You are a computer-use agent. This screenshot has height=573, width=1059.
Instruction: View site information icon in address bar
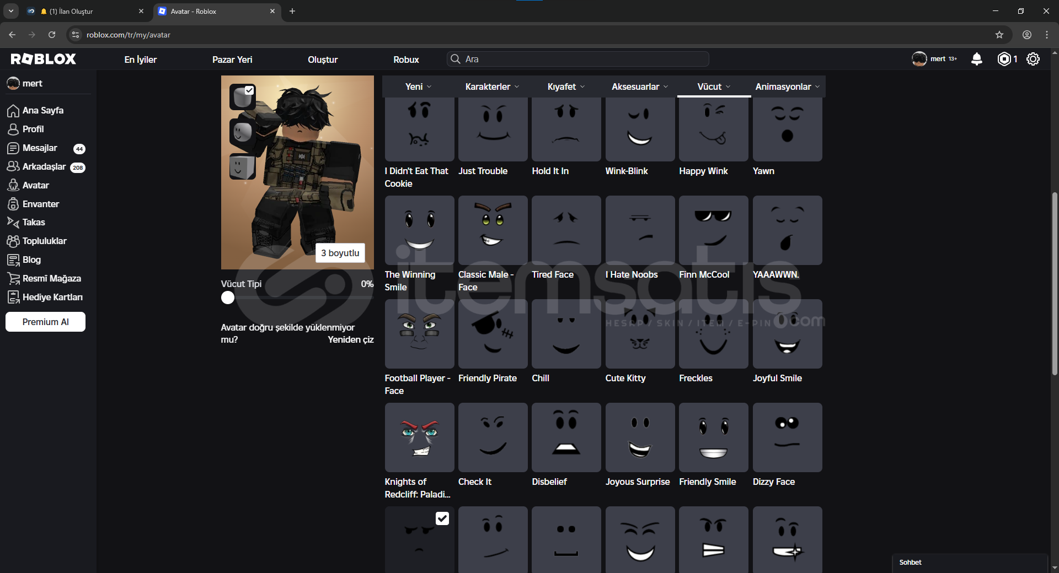click(76, 35)
